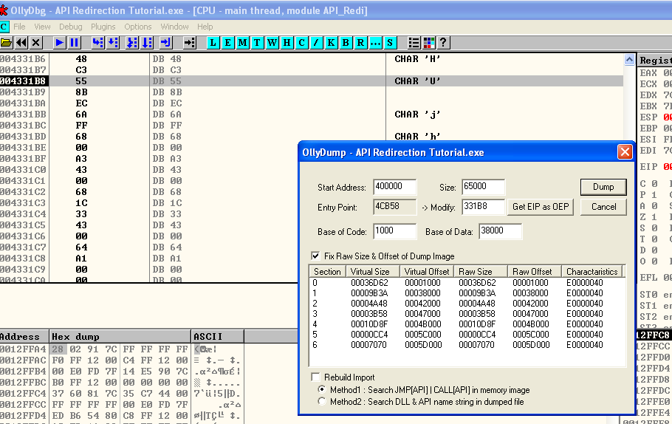Click the Modify field showing 331B8
The image size is (672, 424).
(483, 207)
